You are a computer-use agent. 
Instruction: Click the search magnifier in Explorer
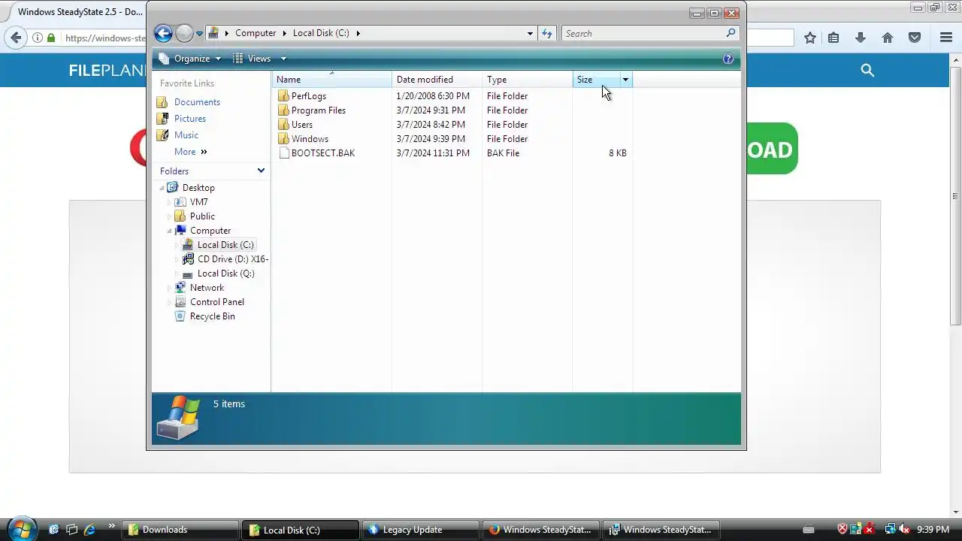pos(731,33)
